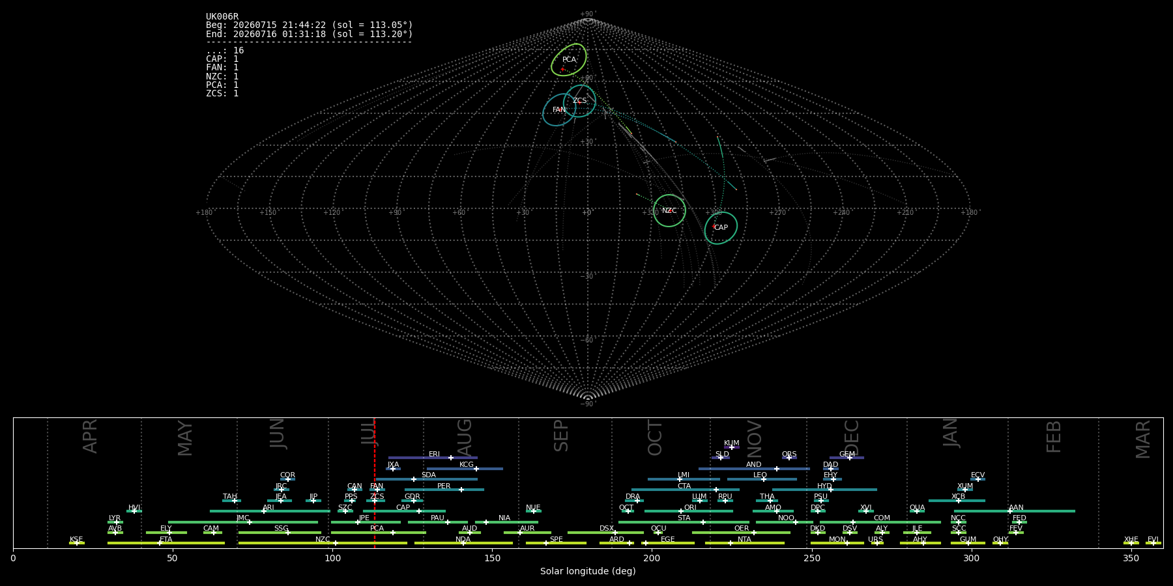Click the ECV shower label in timeline
1173x586 pixels.
(x=977, y=475)
